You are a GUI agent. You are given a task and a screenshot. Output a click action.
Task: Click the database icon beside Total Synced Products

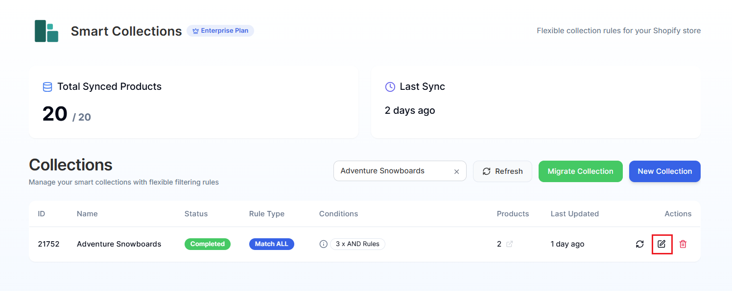click(47, 86)
